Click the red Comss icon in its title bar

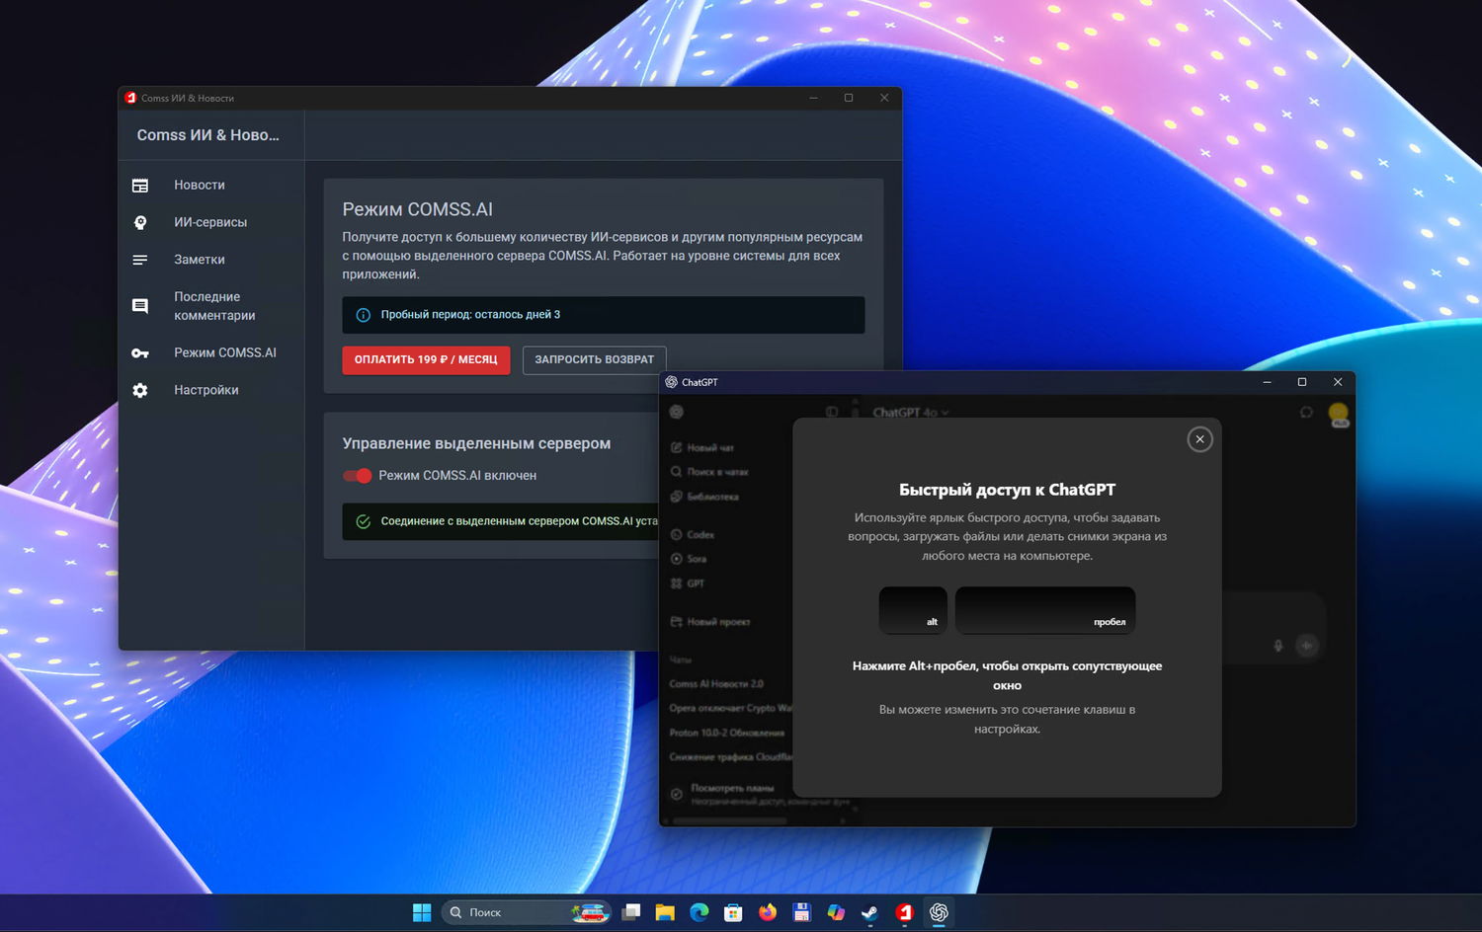[130, 98]
